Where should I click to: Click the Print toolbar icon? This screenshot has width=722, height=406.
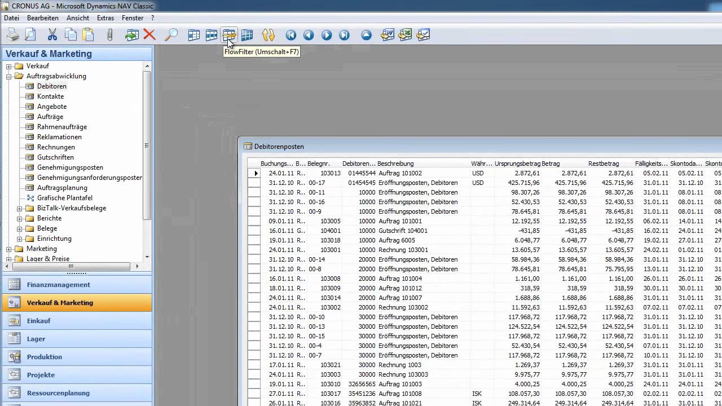click(12, 35)
